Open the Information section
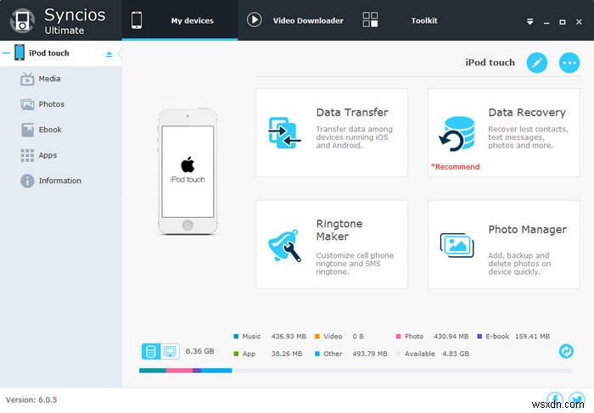 60,181
